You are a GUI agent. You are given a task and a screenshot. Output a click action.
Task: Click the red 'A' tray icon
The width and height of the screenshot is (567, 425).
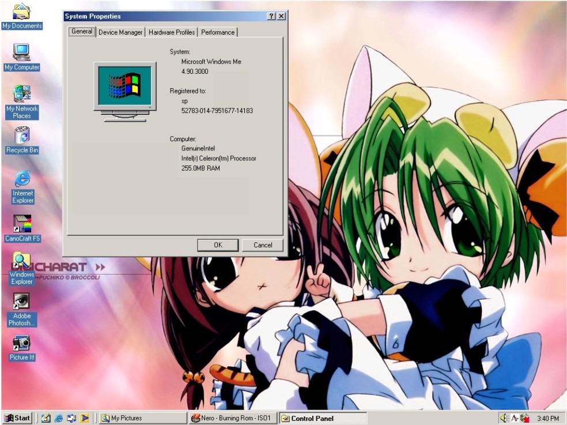514,418
